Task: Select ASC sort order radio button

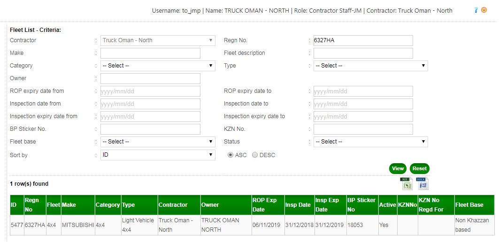Action: tap(231, 155)
